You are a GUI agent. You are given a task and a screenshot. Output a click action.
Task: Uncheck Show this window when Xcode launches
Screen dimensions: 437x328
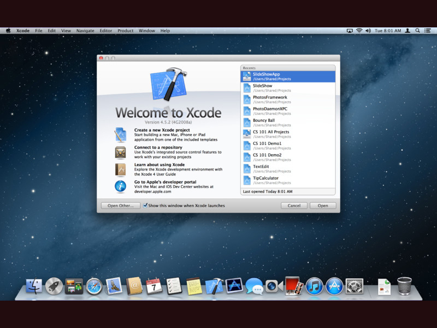tap(145, 206)
